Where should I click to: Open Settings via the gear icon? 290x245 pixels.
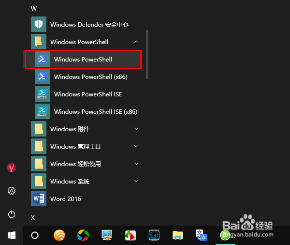tap(12, 191)
